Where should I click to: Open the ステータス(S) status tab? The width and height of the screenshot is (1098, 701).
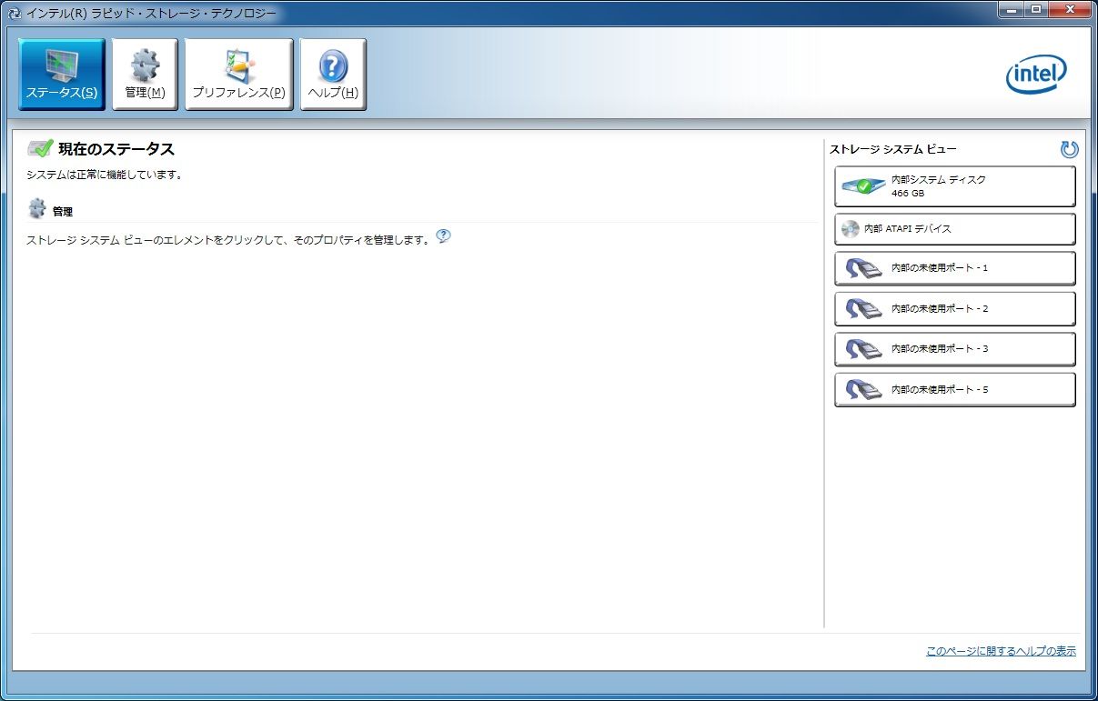click(x=62, y=75)
